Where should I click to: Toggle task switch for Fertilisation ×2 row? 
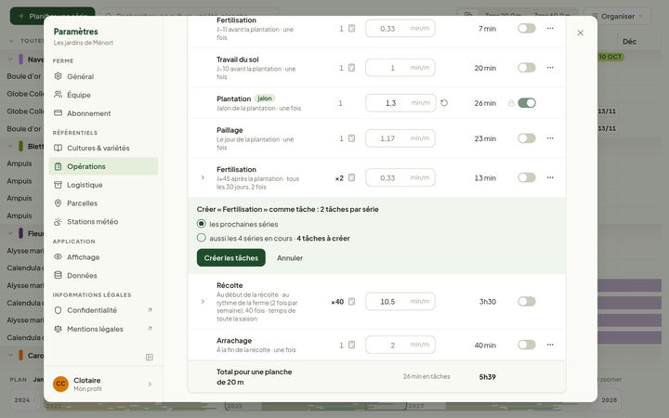pos(527,177)
